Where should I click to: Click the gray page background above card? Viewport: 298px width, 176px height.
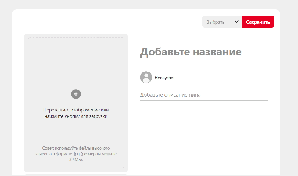[x=146, y=4]
